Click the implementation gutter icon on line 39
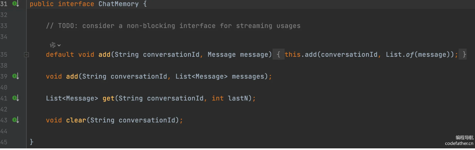 [x=16, y=76]
